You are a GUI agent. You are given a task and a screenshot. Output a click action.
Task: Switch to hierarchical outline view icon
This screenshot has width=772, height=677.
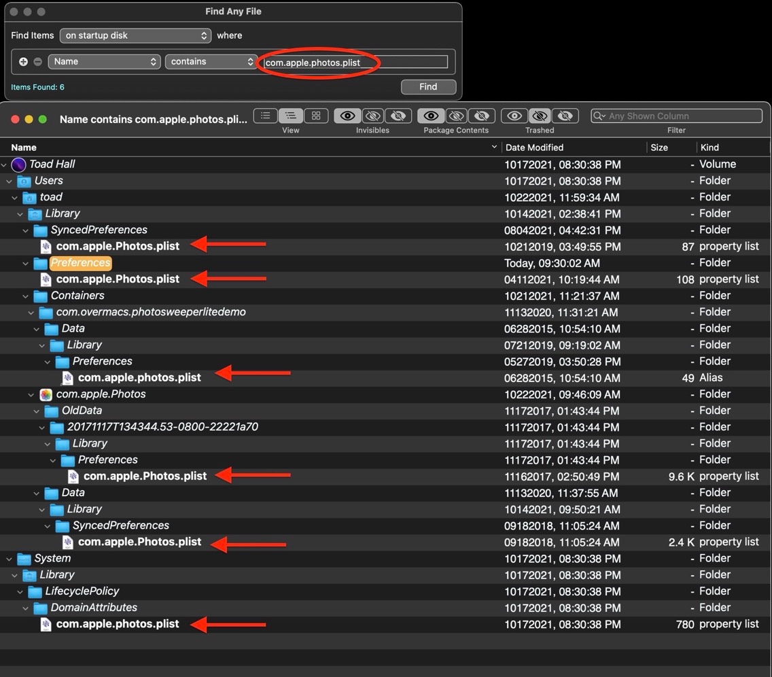pyautogui.click(x=290, y=116)
